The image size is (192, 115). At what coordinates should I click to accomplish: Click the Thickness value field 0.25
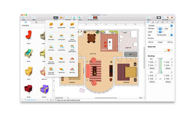pyautogui.click(x=167, y=29)
